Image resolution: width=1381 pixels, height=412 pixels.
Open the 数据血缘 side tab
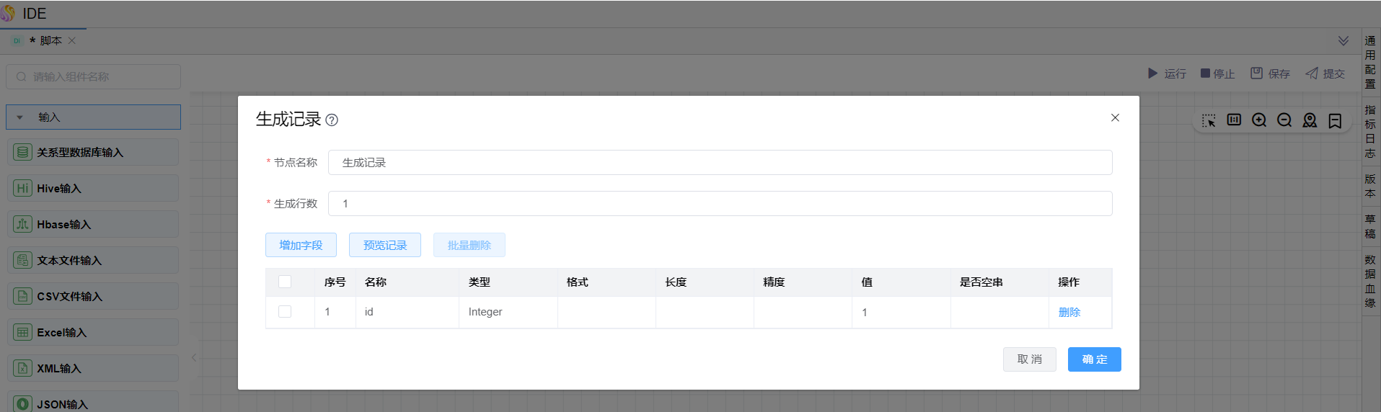click(x=1370, y=281)
